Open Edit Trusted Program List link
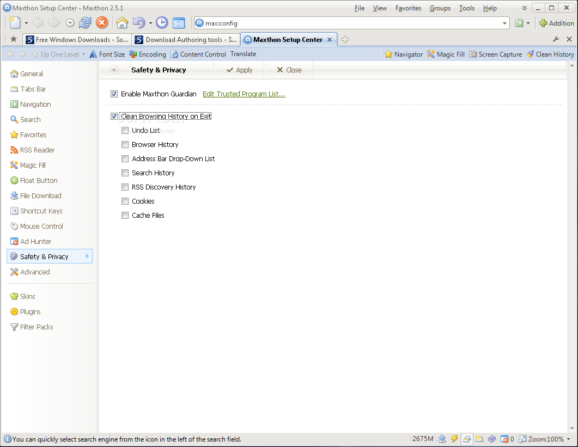 coord(244,94)
